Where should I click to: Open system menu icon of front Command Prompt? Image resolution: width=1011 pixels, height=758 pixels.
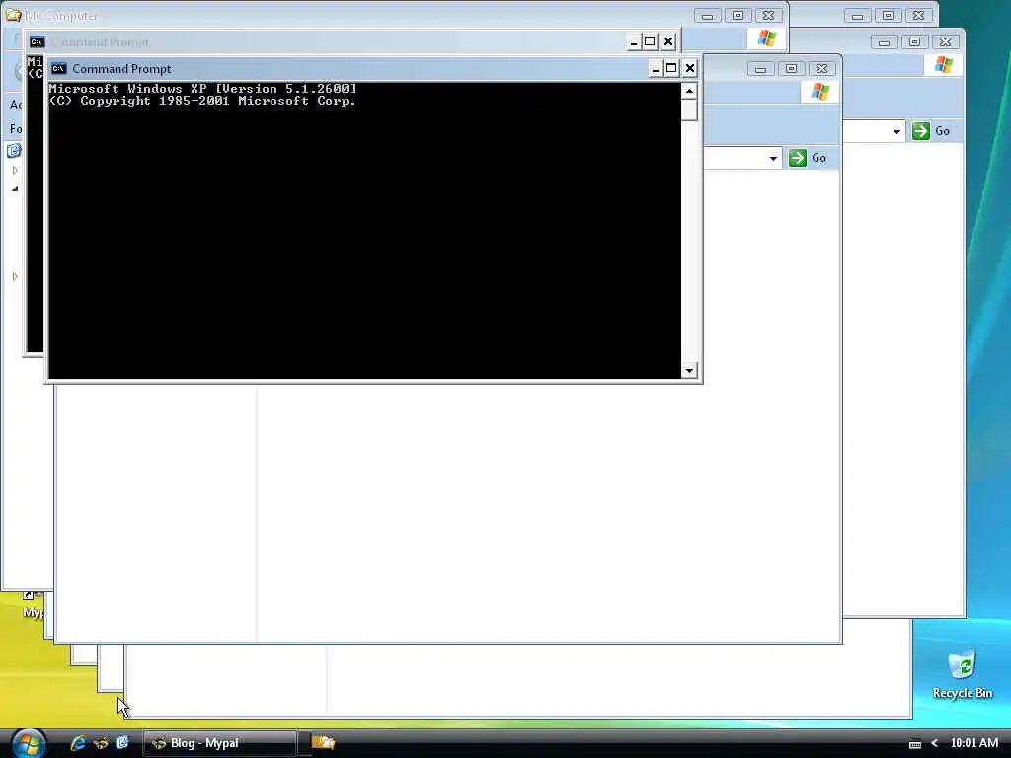[58, 68]
